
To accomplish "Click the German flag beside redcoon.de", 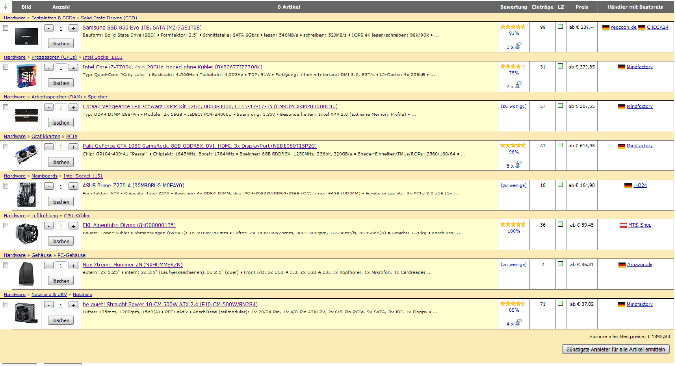I will point(606,28).
